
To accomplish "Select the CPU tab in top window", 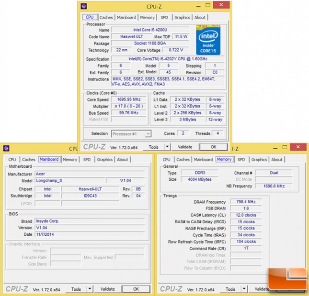I will [x=90, y=17].
